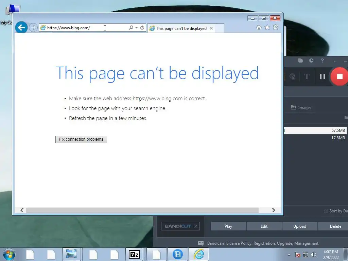The height and width of the screenshot is (261, 348).
Task: Toggle Bandicam's text overlay T icon
Action: 307,76
